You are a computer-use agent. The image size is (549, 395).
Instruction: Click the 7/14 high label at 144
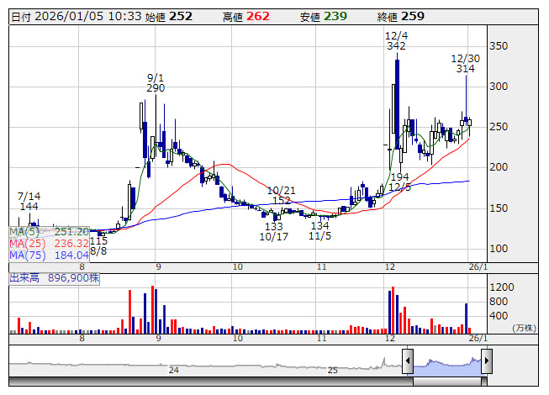[x=29, y=201]
